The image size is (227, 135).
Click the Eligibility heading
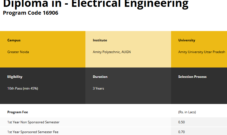point(15,77)
